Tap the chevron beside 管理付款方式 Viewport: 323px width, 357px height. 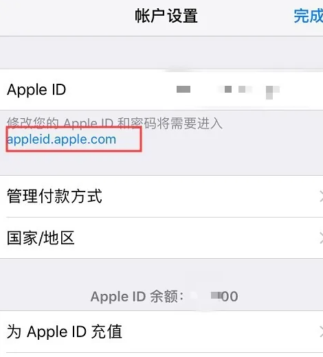(x=321, y=196)
